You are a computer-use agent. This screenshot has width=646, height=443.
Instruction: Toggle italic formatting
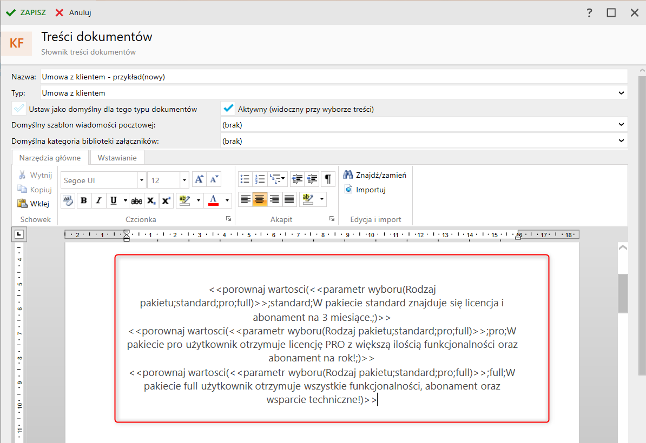pos(98,200)
